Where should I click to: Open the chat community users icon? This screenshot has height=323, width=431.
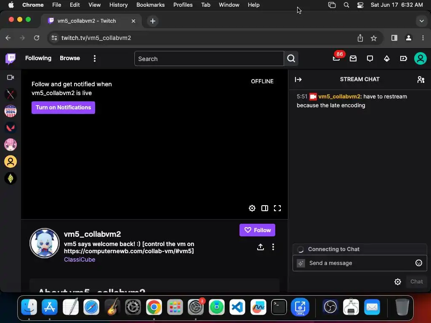pyautogui.click(x=421, y=79)
